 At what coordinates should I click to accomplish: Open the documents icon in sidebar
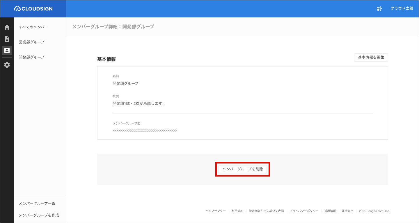[x=7, y=39]
